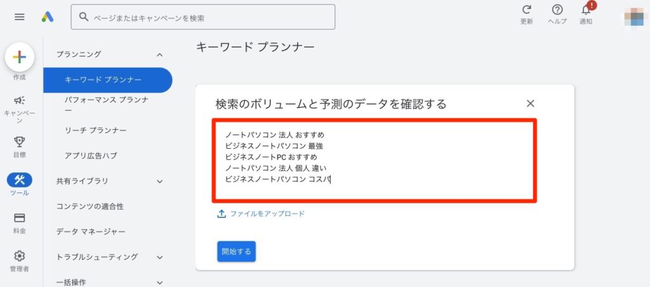
Task: Select キーワード プランナー in the sidebar
Action: (x=103, y=80)
